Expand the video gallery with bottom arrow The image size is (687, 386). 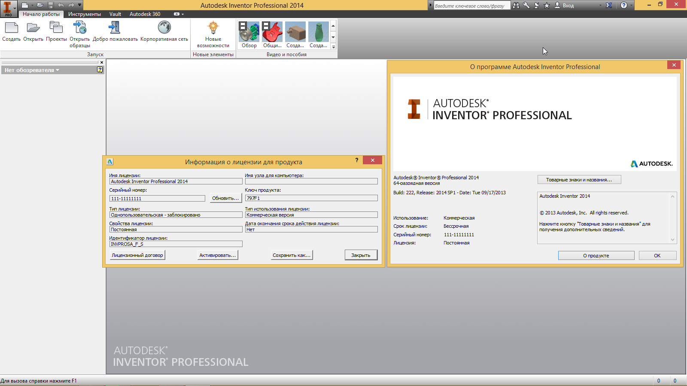[x=333, y=46]
